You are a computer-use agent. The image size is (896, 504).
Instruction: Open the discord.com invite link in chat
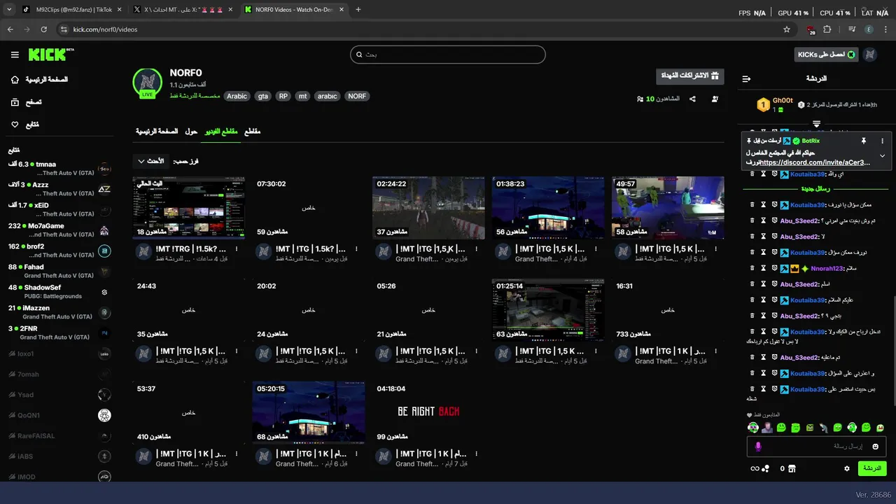click(815, 162)
